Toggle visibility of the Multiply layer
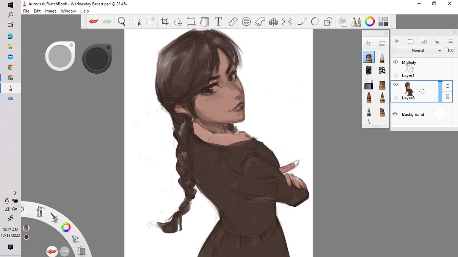This screenshot has width=458, height=257. [395, 62]
